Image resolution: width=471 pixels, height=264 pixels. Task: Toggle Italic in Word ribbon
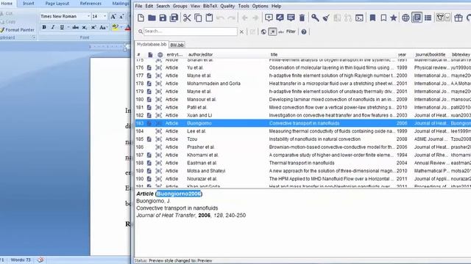[53, 27]
